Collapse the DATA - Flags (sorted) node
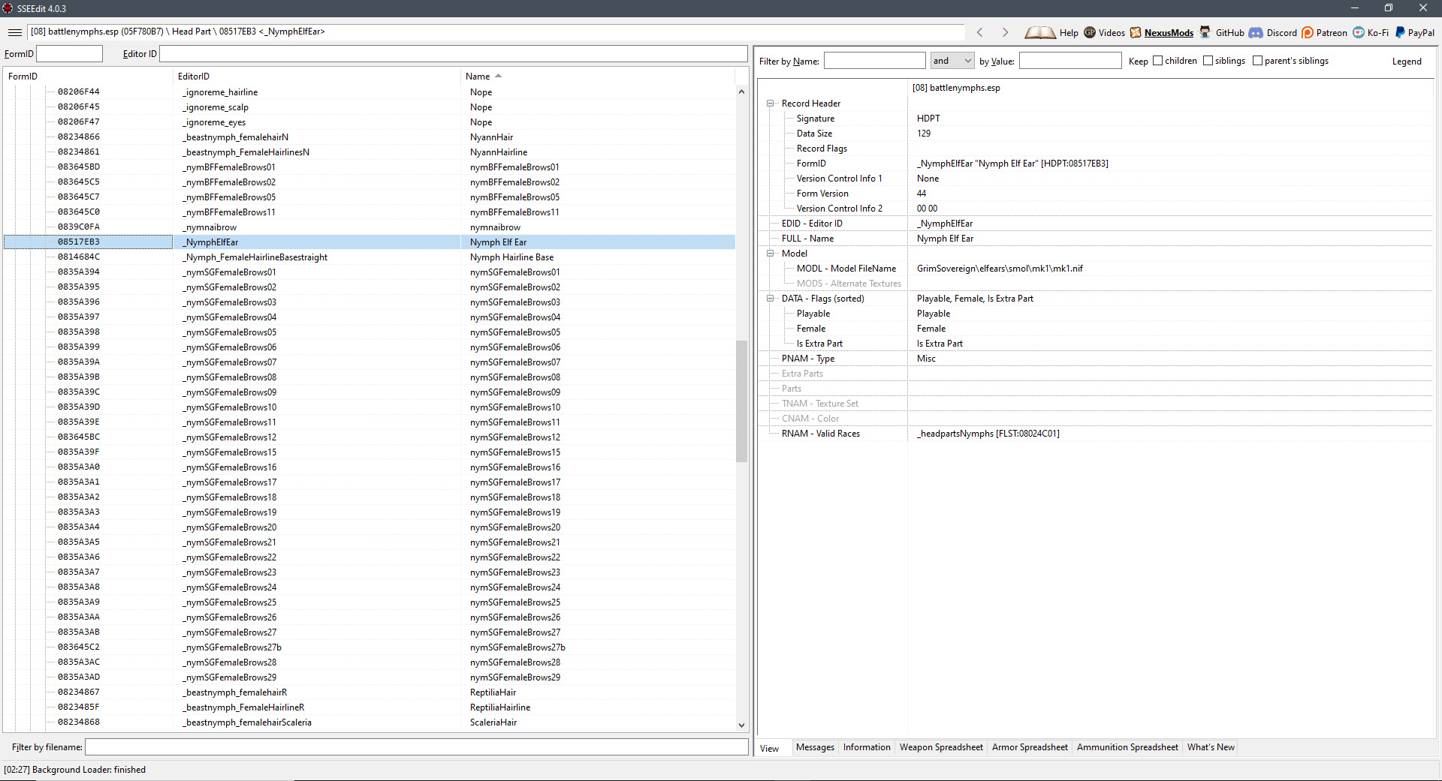1442x781 pixels. click(770, 299)
